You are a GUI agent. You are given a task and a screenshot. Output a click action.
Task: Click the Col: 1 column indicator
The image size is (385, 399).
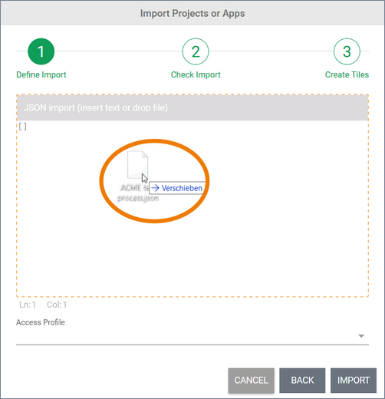[x=57, y=305]
